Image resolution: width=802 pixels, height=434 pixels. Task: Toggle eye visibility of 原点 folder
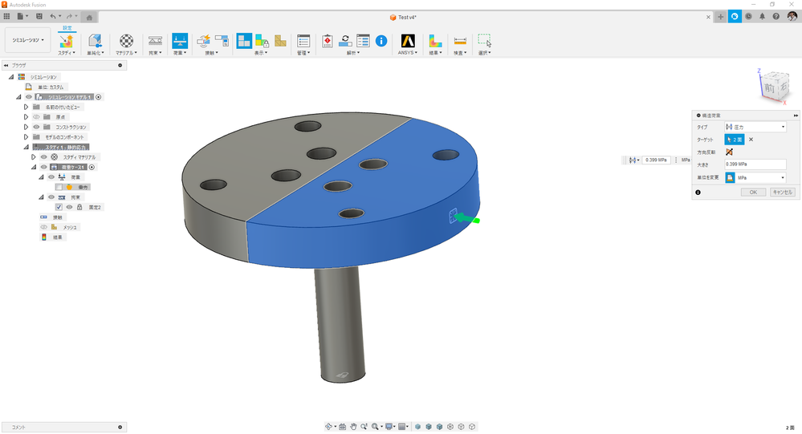pyautogui.click(x=36, y=117)
